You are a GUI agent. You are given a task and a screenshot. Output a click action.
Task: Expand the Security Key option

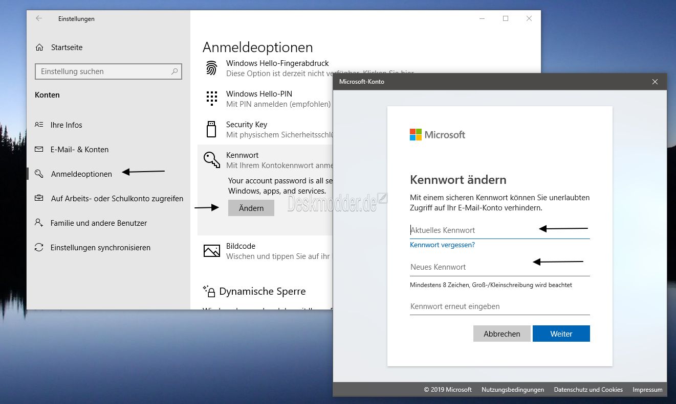pos(265,129)
